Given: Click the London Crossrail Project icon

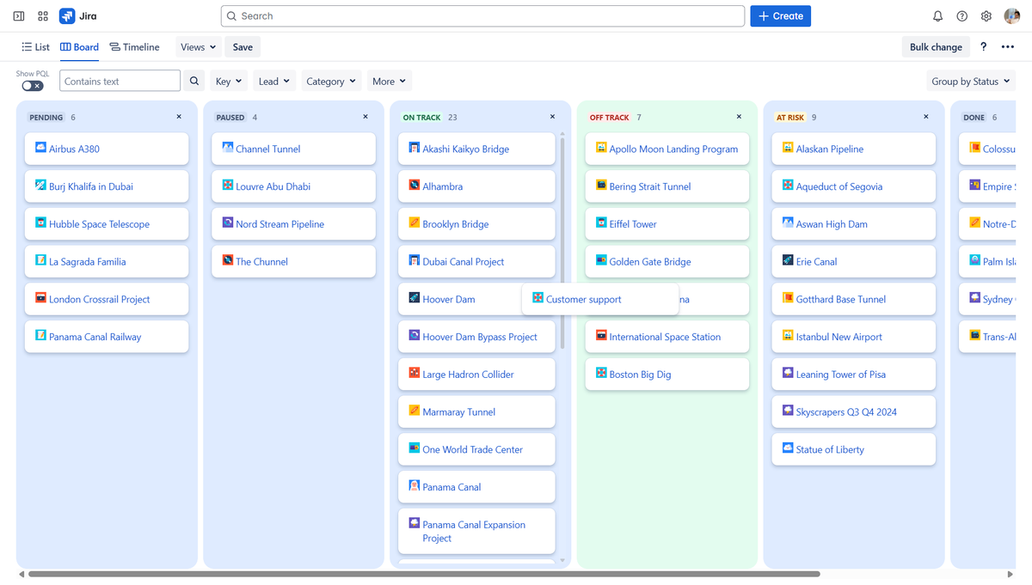Looking at the screenshot, I should (40, 298).
